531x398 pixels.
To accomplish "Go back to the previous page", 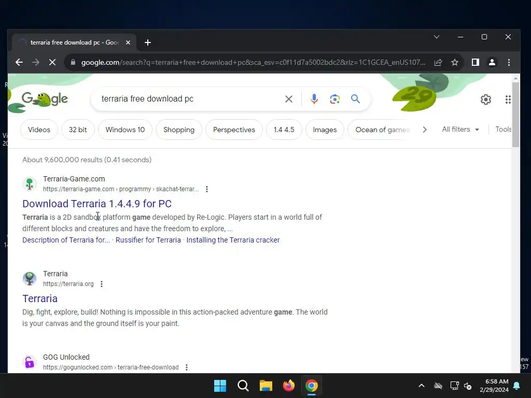I will 19,62.
